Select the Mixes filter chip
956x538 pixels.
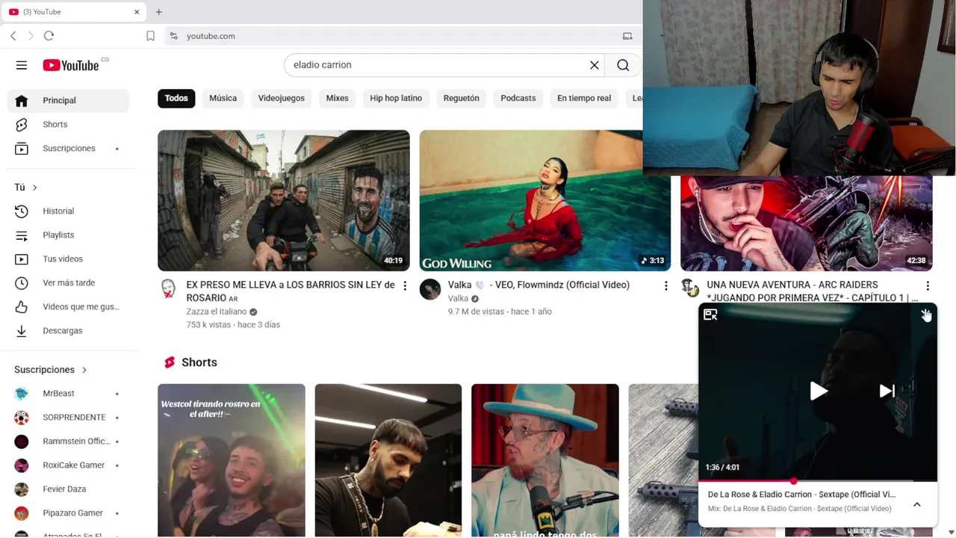click(x=337, y=98)
